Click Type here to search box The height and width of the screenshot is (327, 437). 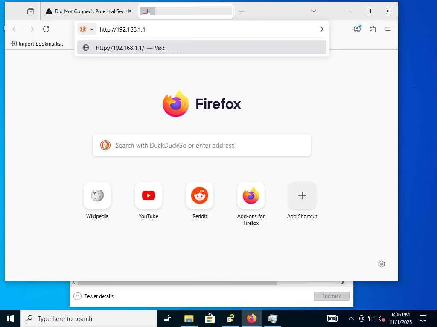(x=89, y=318)
